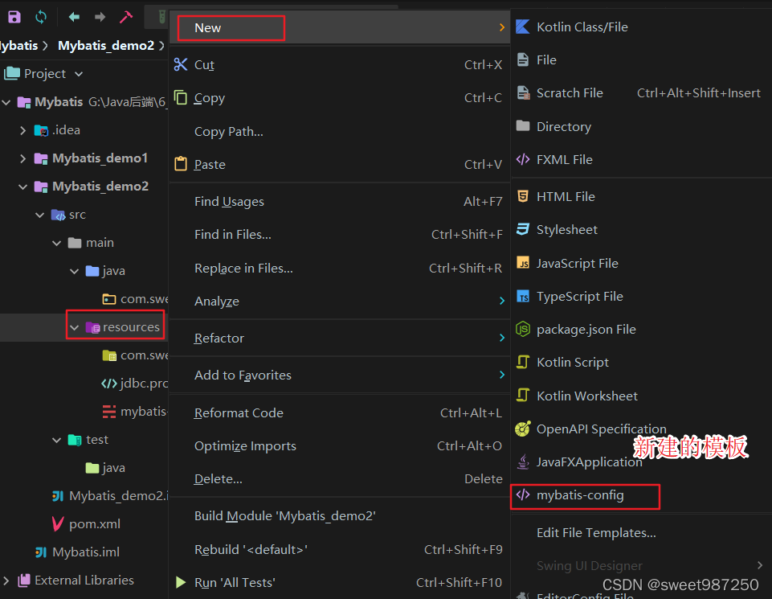
Task: Click the Kotlin Worksheet icon
Action: 523,395
